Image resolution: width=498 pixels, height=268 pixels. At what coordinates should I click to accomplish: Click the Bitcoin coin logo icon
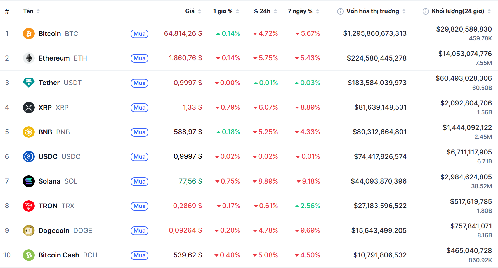29,34
